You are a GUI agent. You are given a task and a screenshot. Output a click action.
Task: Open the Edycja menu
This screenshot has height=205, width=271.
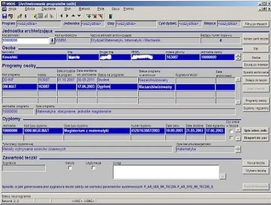30,8
